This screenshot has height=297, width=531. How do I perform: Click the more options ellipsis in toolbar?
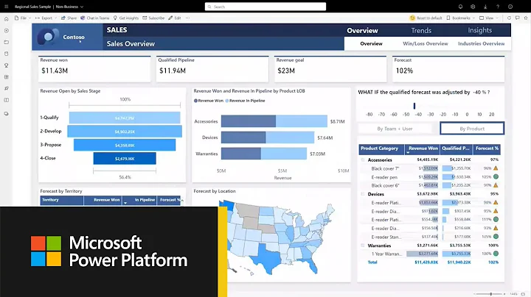(x=187, y=18)
